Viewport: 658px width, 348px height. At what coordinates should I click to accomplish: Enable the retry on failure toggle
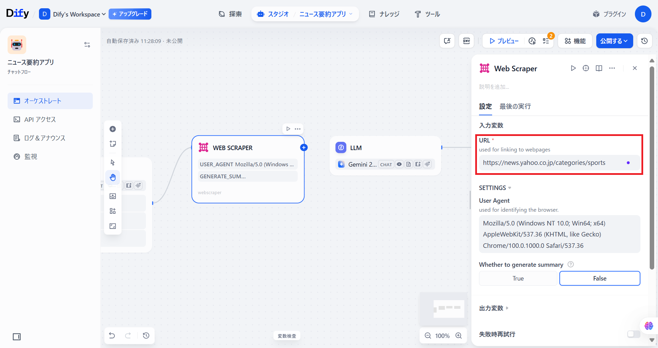[633, 334]
